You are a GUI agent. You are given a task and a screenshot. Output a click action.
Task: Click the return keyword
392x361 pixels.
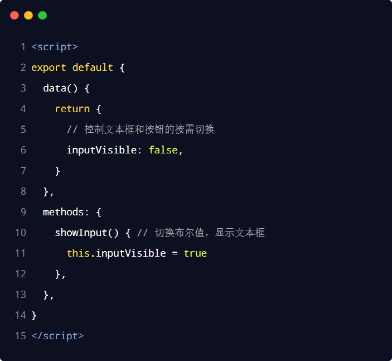pyautogui.click(x=72, y=109)
